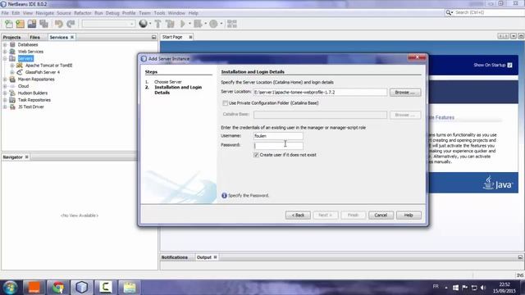The width and height of the screenshot is (525, 295).
Task: Click the Redo toolbar icon
Action: pos(71,24)
